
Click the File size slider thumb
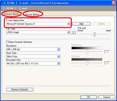click(x=94, y=35)
